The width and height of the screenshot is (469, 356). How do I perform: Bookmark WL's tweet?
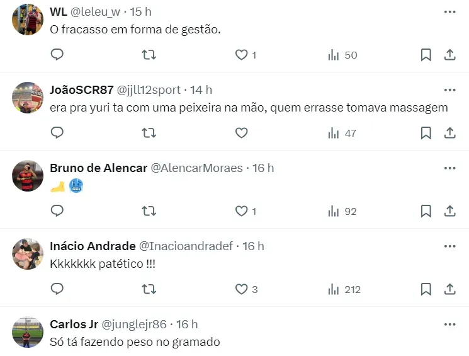coord(426,55)
